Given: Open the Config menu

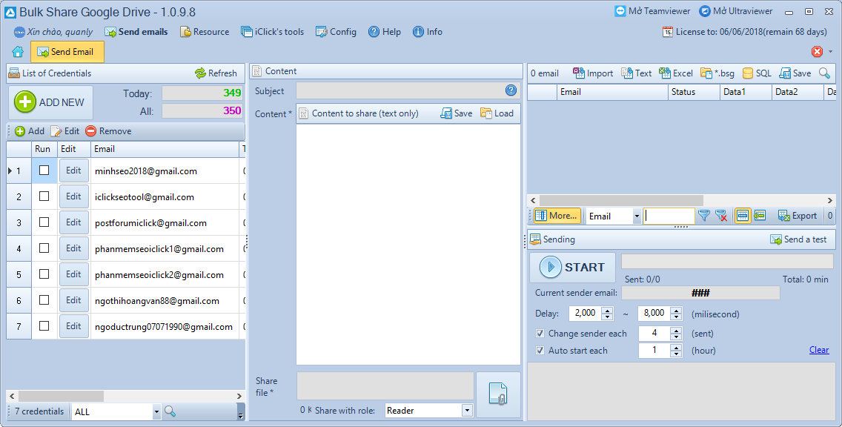Looking at the screenshot, I should pyautogui.click(x=337, y=32).
